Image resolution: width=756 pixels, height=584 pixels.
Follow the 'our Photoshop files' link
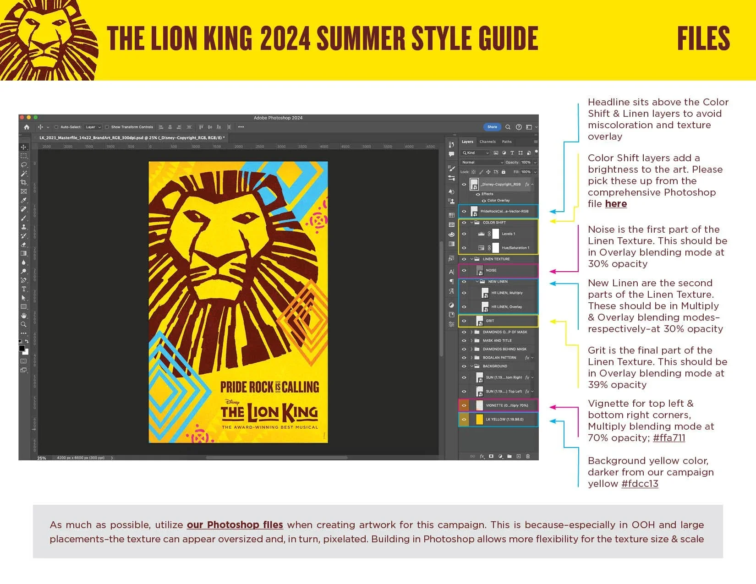pos(235,525)
